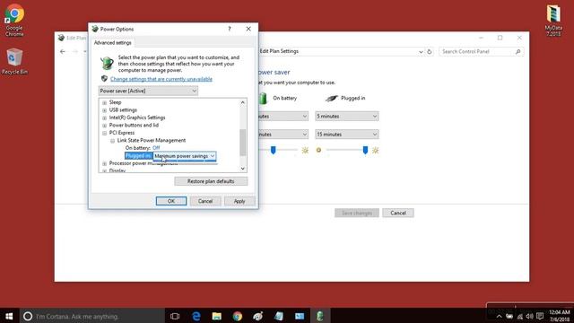The image size is (574, 323).
Task: Click the Cortana circle icon
Action: [x=28, y=316]
